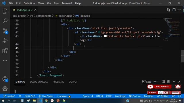Viewport: 184px width, 103px height.
Task: Click the Open Changes icon in editor toolbar
Action: pyautogui.click(x=168, y=10)
